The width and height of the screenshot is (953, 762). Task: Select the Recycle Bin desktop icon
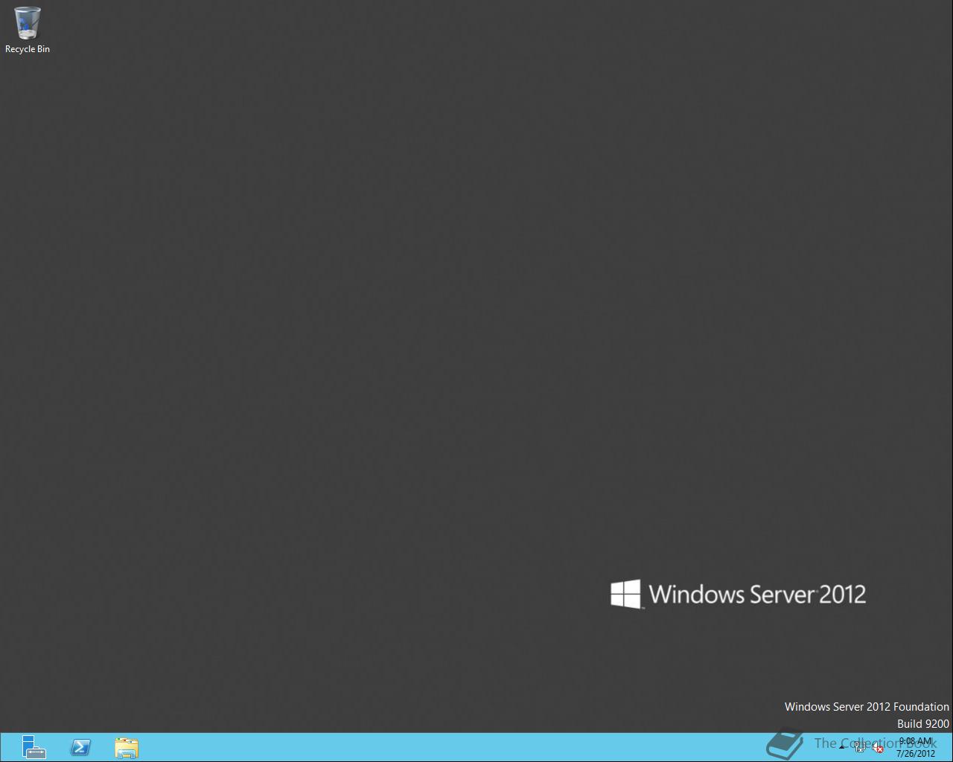pyautogui.click(x=28, y=30)
